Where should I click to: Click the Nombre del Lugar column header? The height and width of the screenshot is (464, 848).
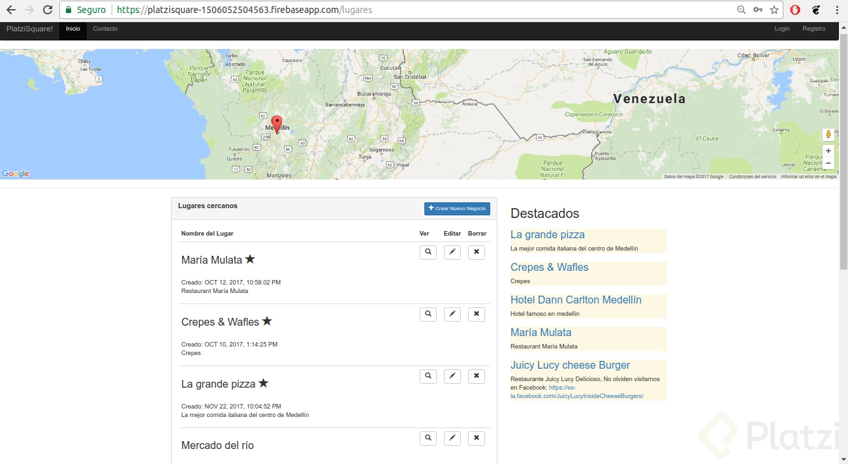[208, 234]
